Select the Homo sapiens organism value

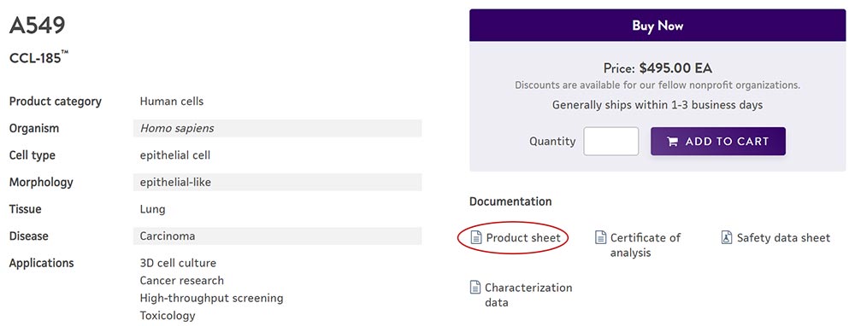click(x=177, y=129)
